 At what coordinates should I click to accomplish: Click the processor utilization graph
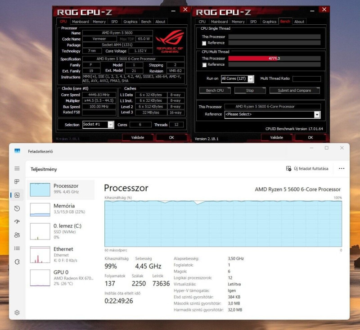pyautogui.click(x=223, y=224)
